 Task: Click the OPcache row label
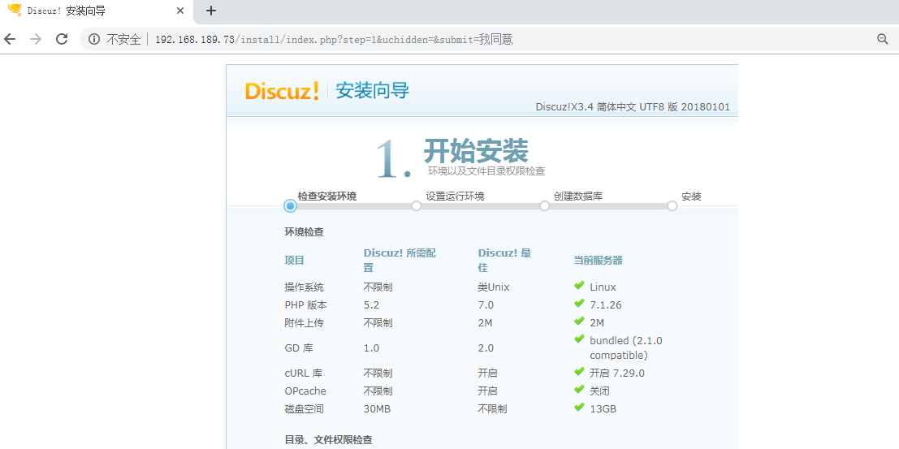(x=305, y=391)
